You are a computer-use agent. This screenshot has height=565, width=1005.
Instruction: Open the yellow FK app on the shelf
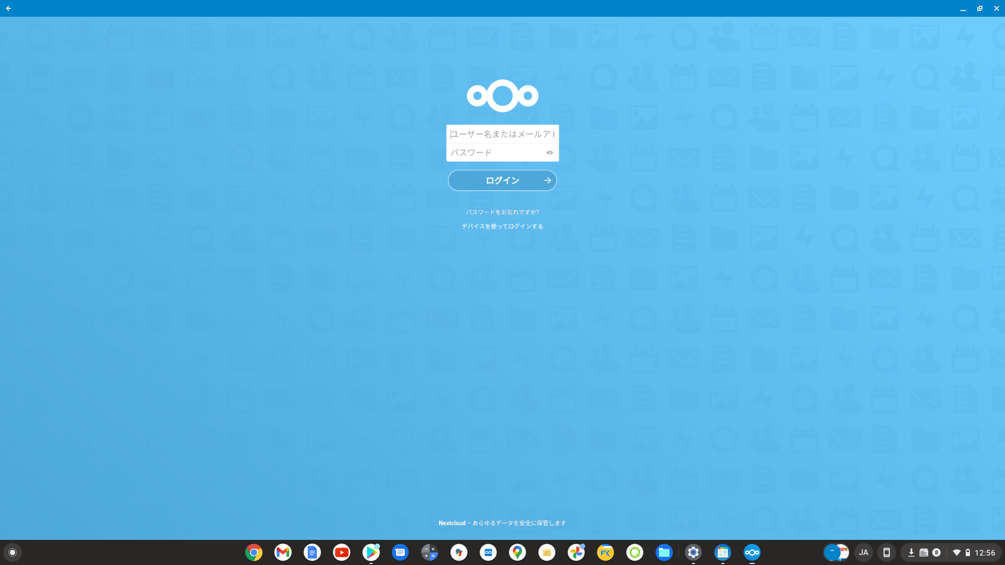606,552
